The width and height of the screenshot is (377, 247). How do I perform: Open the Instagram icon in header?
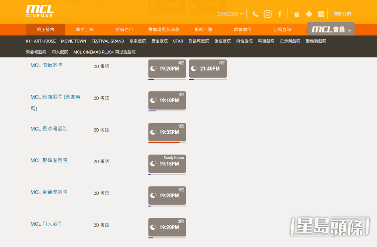click(x=268, y=14)
